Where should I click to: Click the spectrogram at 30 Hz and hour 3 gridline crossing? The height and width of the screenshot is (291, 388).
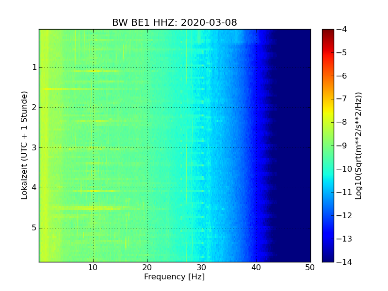point(202,148)
